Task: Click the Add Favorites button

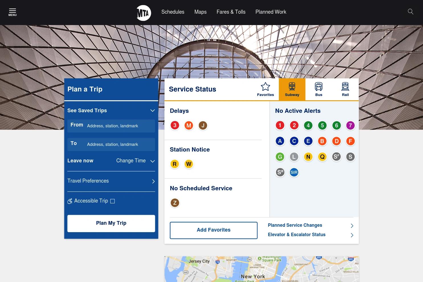Action: tap(214, 230)
